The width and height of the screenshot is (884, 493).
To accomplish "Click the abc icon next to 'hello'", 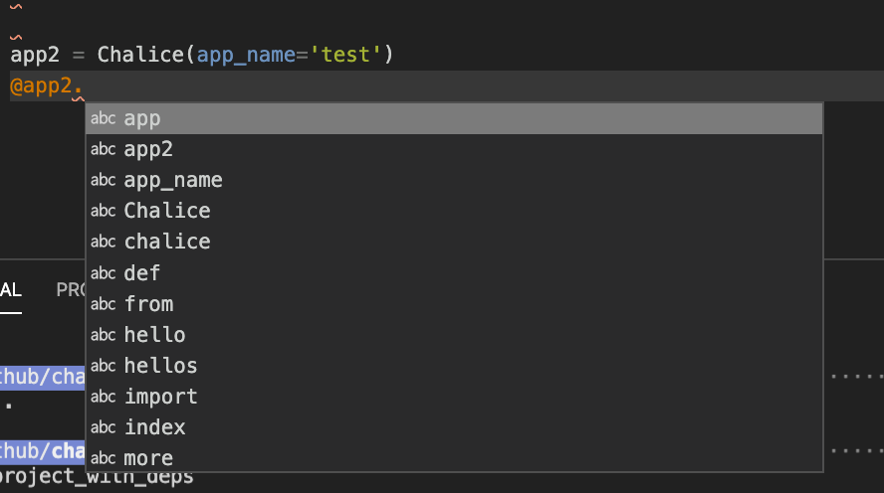I will click(104, 335).
